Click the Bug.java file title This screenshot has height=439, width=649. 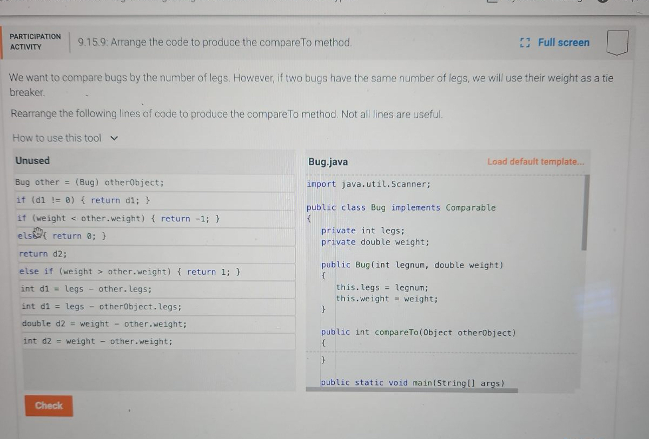(328, 162)
